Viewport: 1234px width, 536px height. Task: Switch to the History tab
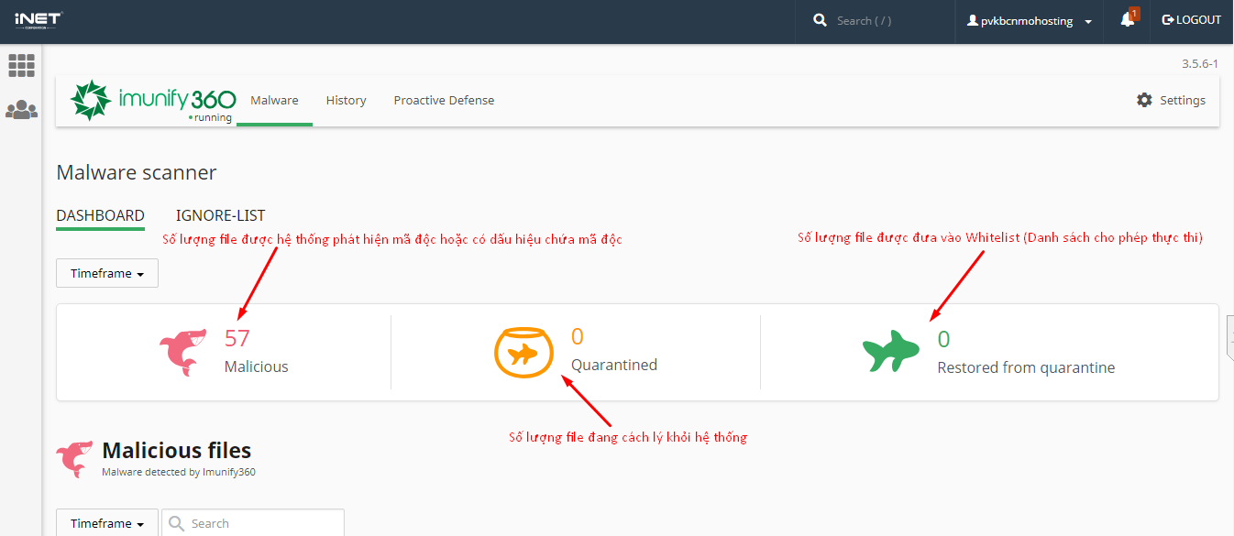pos(346,100)
